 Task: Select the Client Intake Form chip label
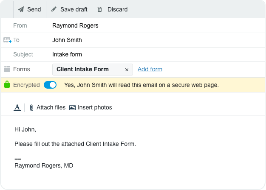point(82,69)
